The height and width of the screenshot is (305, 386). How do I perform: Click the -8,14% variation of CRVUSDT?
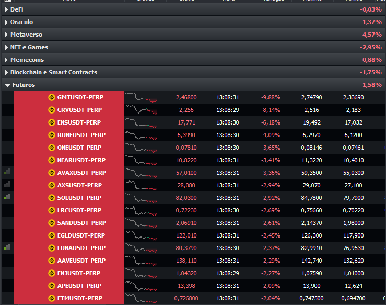(271, 110)
